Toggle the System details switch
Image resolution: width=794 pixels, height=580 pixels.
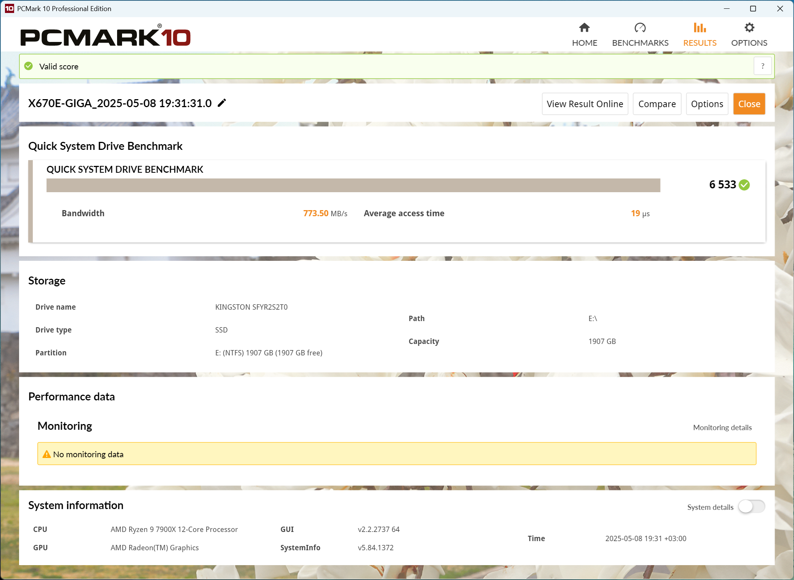tap(751, 507)
